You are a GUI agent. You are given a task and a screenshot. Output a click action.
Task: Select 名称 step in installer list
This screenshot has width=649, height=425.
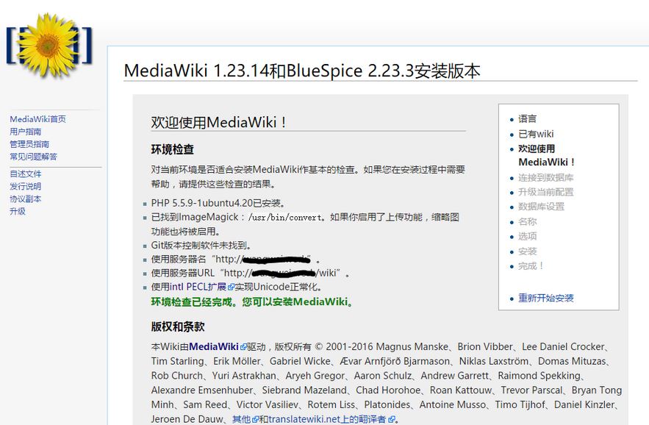click(527, 221)
